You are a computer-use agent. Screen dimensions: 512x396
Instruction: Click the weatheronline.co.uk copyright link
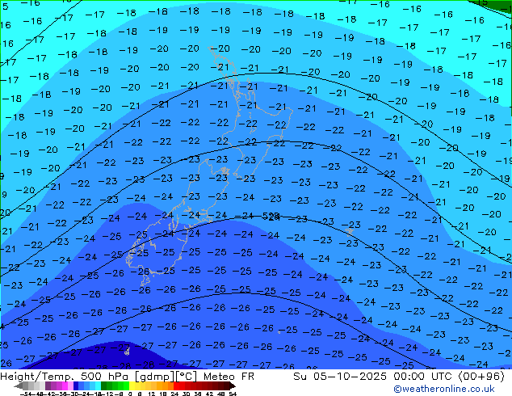pos(443,389)
